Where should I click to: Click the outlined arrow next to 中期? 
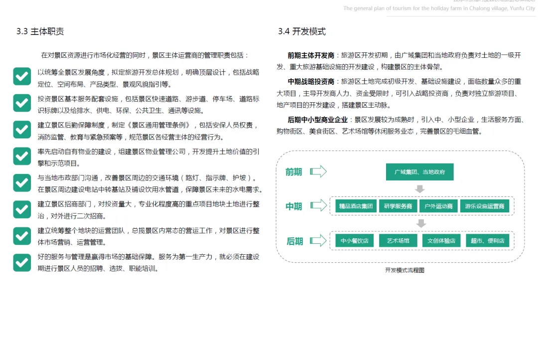coord(318,205)
